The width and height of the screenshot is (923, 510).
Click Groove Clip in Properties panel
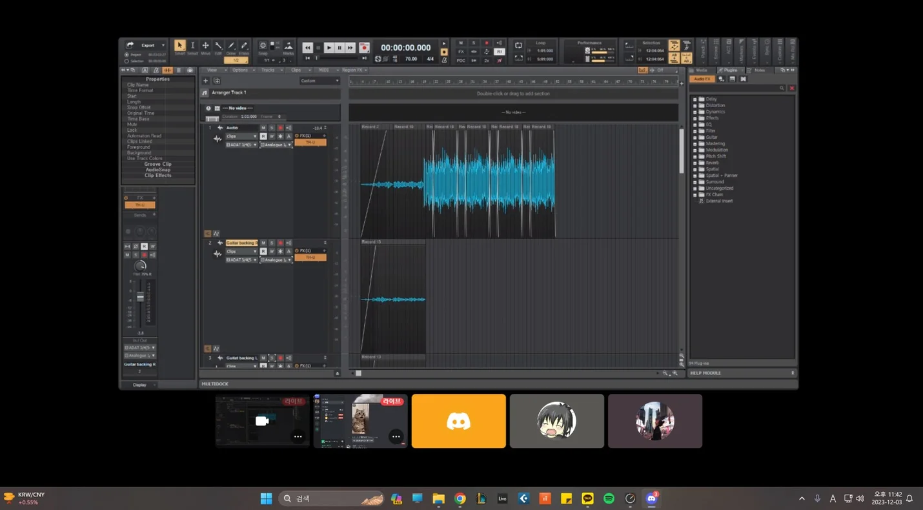(158, 164)
